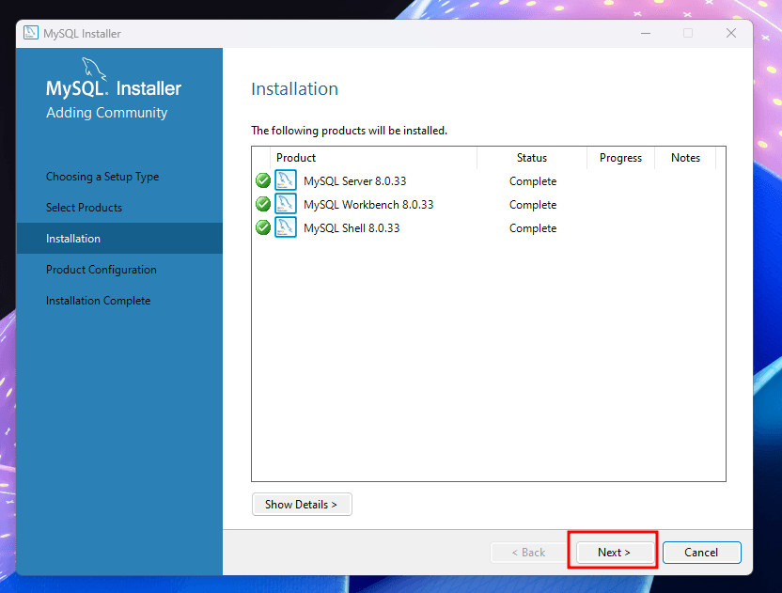Click the MySQL dolphin logo in sidebar
The height and width of the screenshot is (593, 782).
(x=94, y=69)
